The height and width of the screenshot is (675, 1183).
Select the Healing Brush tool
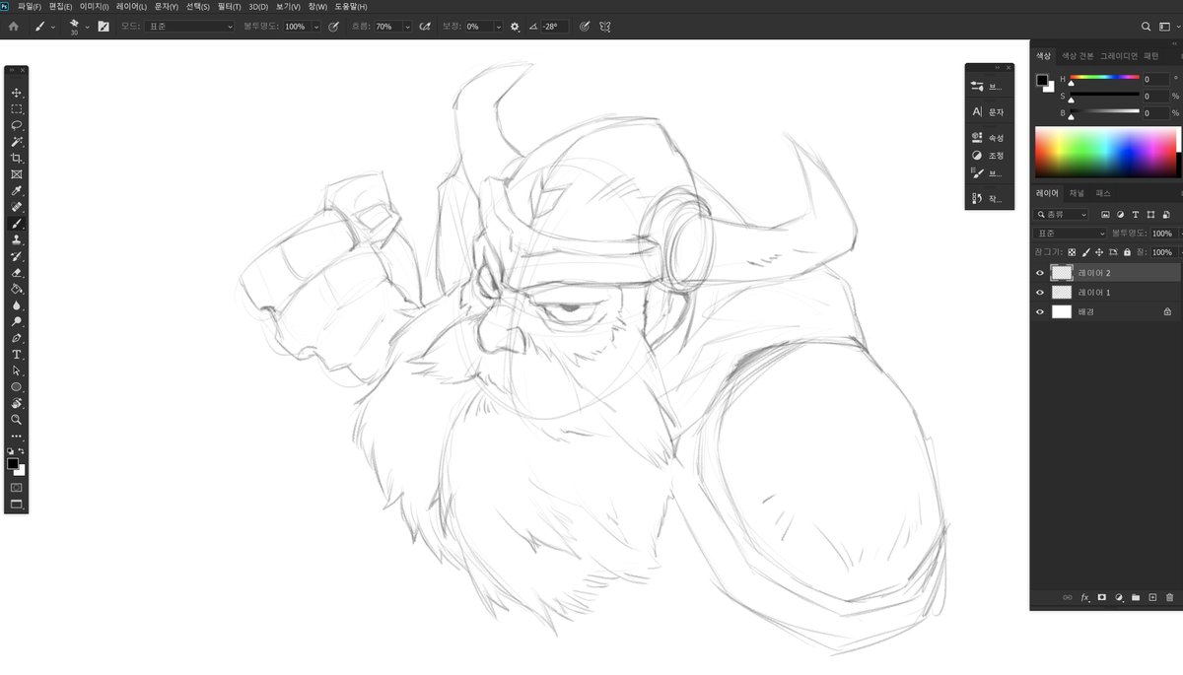[x=17, y=208]
